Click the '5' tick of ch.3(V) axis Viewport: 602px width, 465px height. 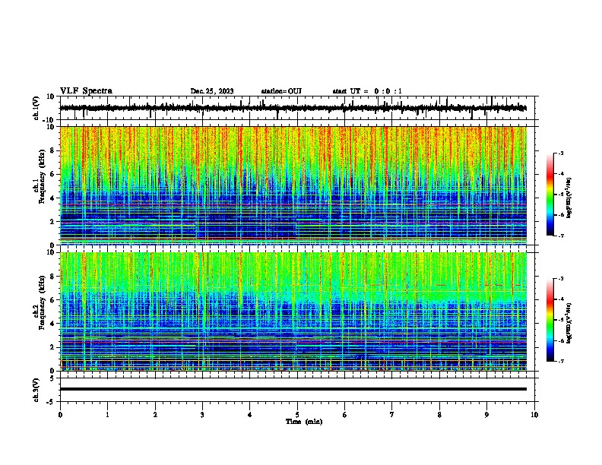tap(52, 378)
